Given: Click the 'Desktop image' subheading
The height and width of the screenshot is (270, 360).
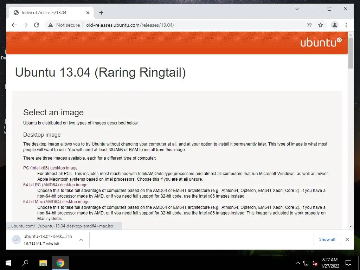Looking at the screenshot, I should point(42,135).
